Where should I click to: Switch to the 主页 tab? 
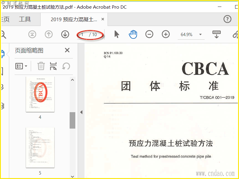coord(5,19)
